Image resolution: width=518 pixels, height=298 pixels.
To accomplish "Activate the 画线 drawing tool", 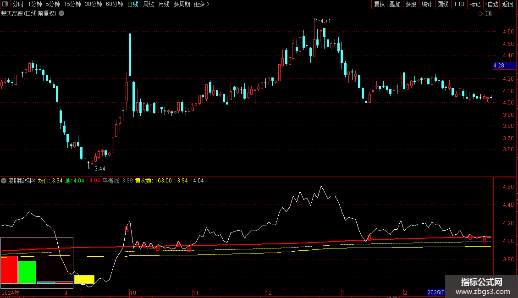I will pyautogui.click(x=443, y=4).
